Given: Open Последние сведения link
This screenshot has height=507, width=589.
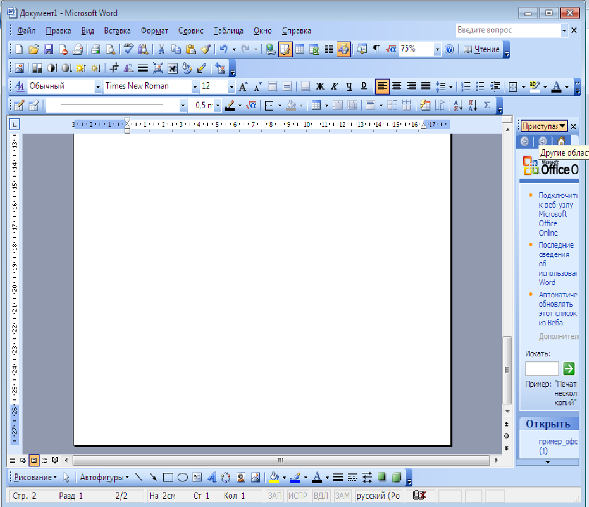Looking at the screenshot, I should (558, 264).
